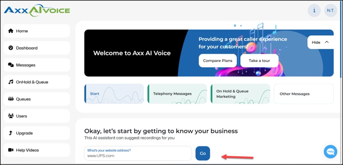Open the info icon at top right
This screenshot has width=343, height=165.
coord(314,11)
